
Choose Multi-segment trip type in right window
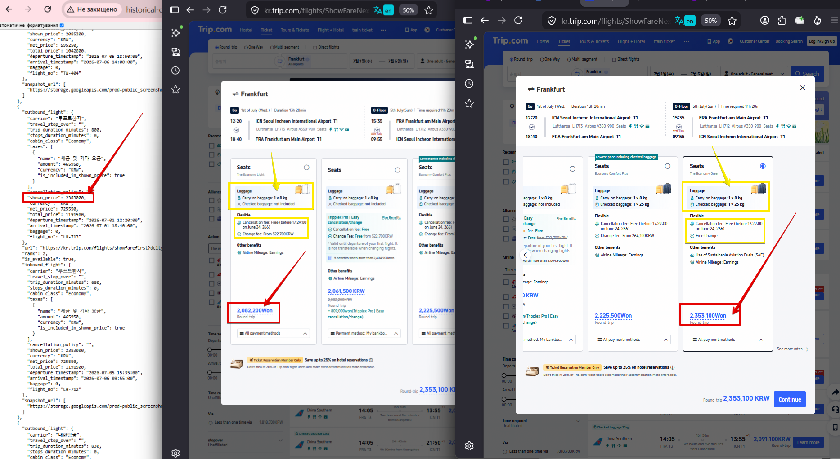582,59
